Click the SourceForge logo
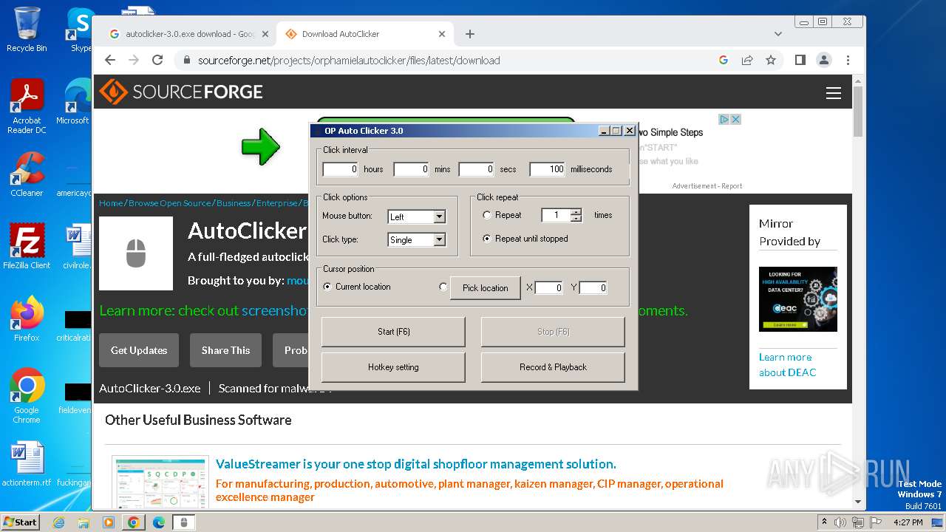 (x=181, y=92)
